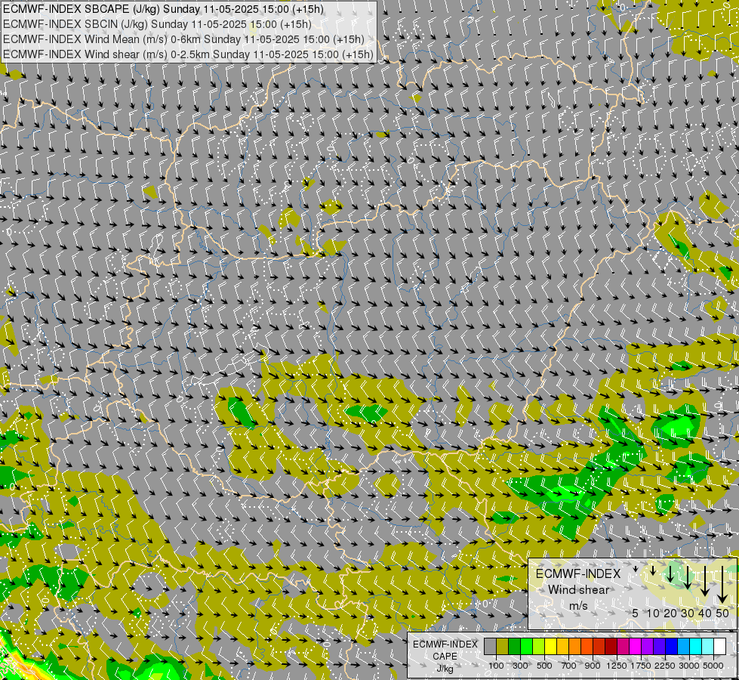739x680 pixels.
Task: Click the sky blue CAPE legend swatch
Action: (x=684, y=647)
